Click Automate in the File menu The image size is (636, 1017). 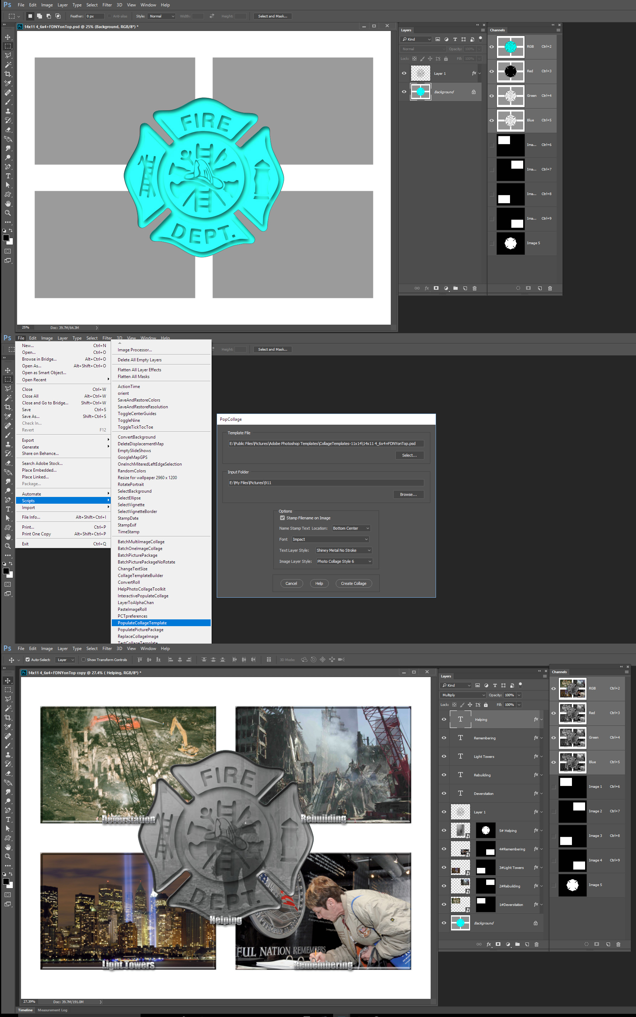pos(63,494)
